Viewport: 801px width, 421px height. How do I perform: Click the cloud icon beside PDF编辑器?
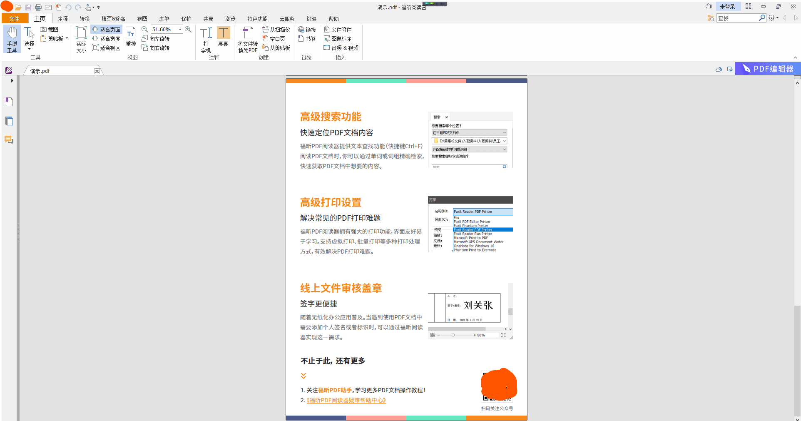point(719,69)
